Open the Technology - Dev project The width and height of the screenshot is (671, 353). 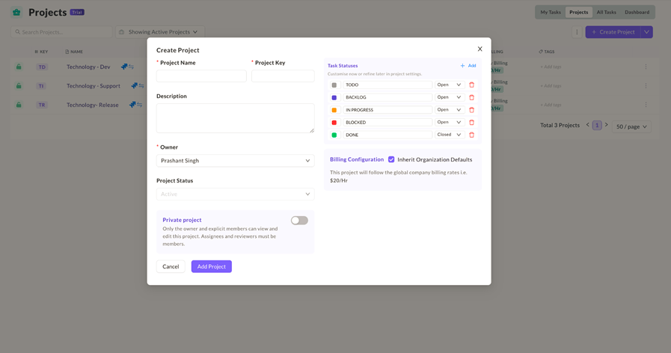tap(88, 67)
